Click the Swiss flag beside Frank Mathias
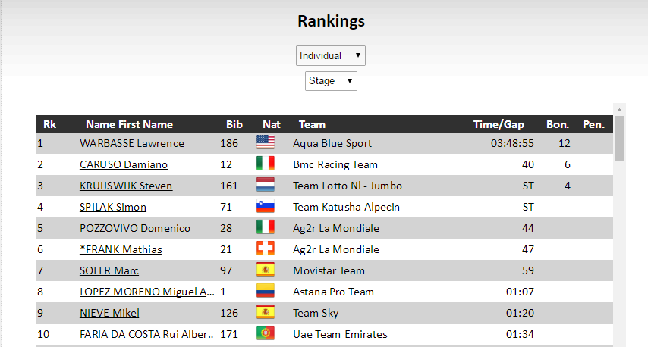This screenshot has height=347, width=648. tap(265, 249)
